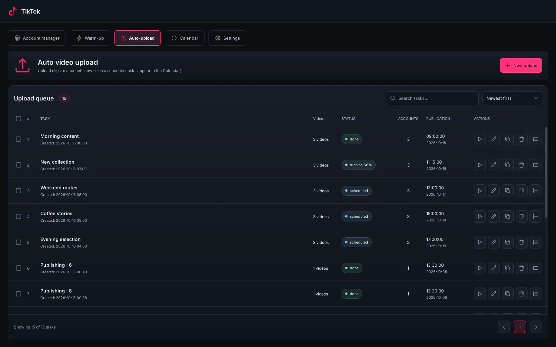Click the Publishing · 8 row checkbox
The width and height of the screenshot is (556, 347).
[19, 294]
